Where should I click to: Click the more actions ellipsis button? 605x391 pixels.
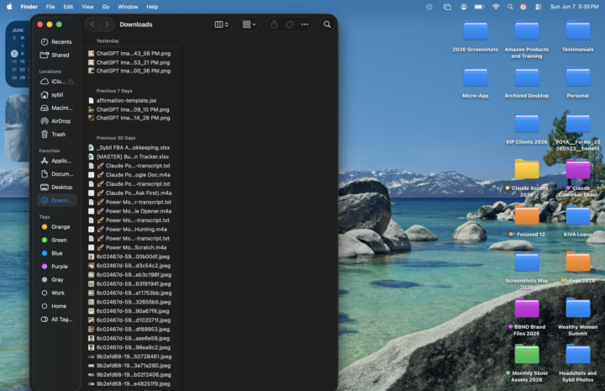tap(305, 24)
